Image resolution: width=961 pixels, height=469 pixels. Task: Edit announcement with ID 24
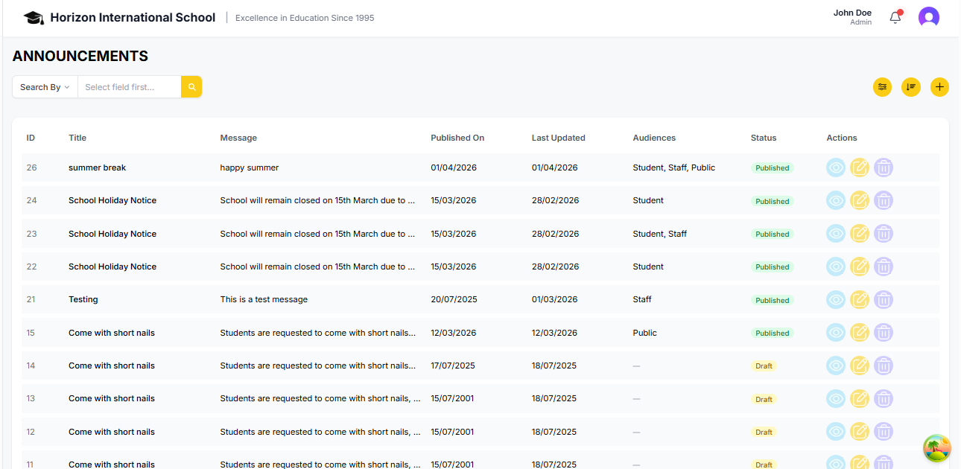[860, 200]
